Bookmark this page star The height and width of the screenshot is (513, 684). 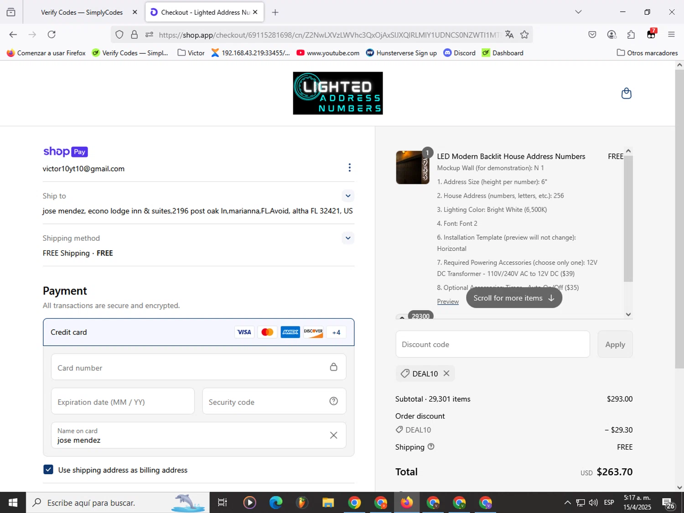[x=524, y=35]
